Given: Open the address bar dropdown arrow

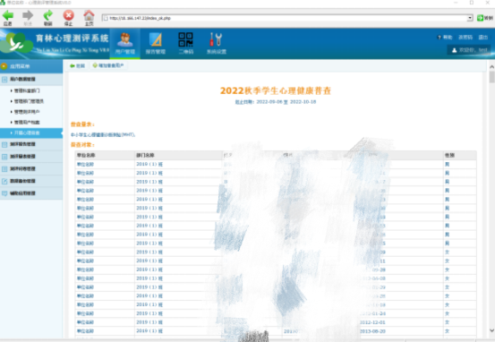Looking at the screenshot, I should [x=470, y=18].
